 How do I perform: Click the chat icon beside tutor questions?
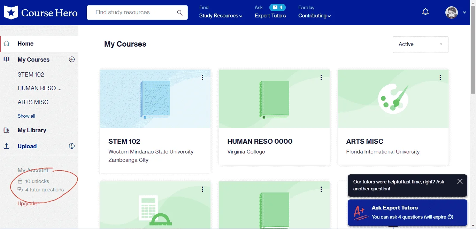click(x=20, y=190)
